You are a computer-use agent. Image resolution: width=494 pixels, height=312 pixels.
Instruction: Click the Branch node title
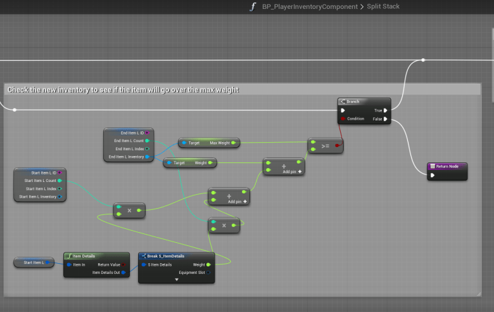[353, 101]
